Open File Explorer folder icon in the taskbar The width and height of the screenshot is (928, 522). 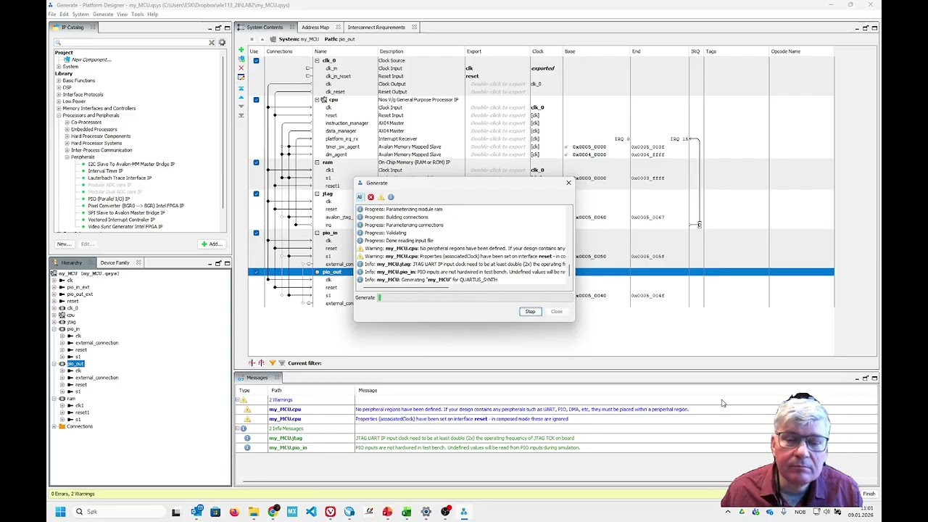click(253, 512)
